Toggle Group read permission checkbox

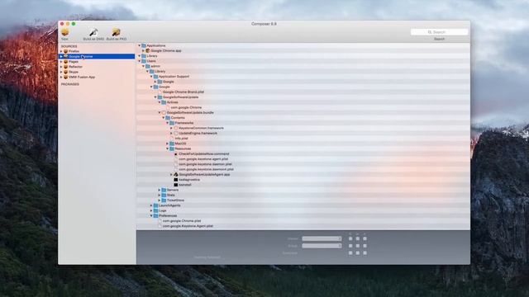click(x=350, y=246)
